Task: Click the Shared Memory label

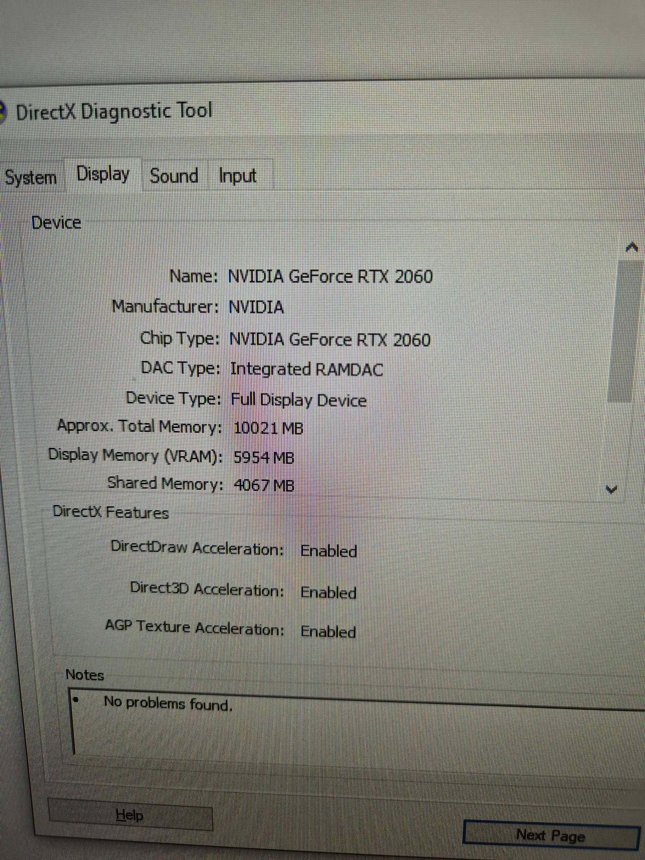Action: [x=165, y=483]
